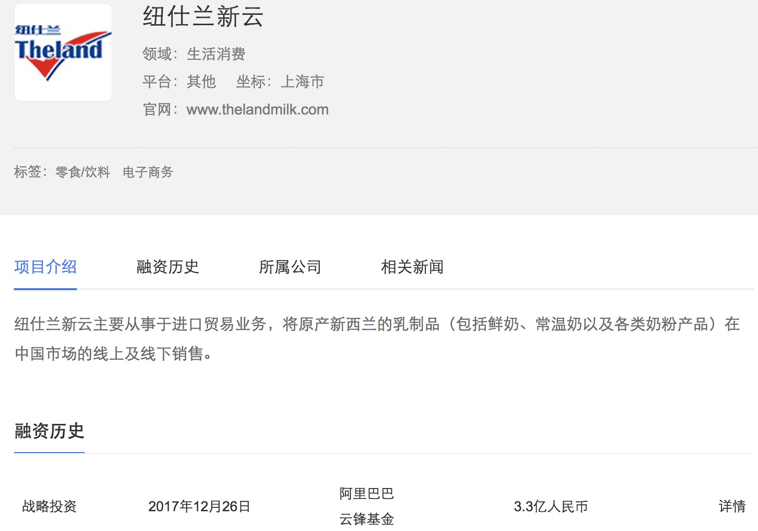Click the Theland company logo thumbnail
758x531 pixels.
tap(63, 52)
